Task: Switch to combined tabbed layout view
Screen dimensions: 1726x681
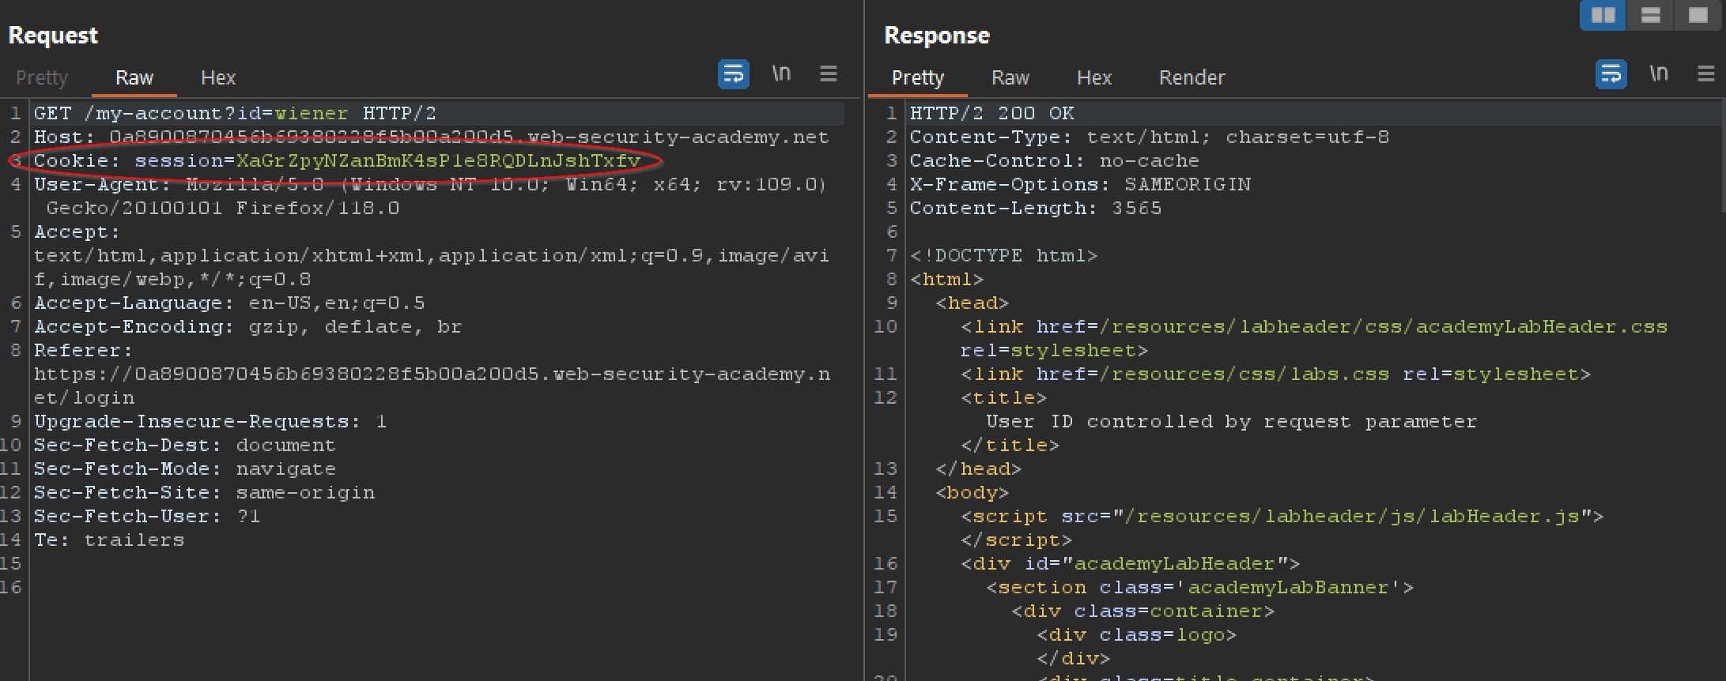Action: point(1698,15)
